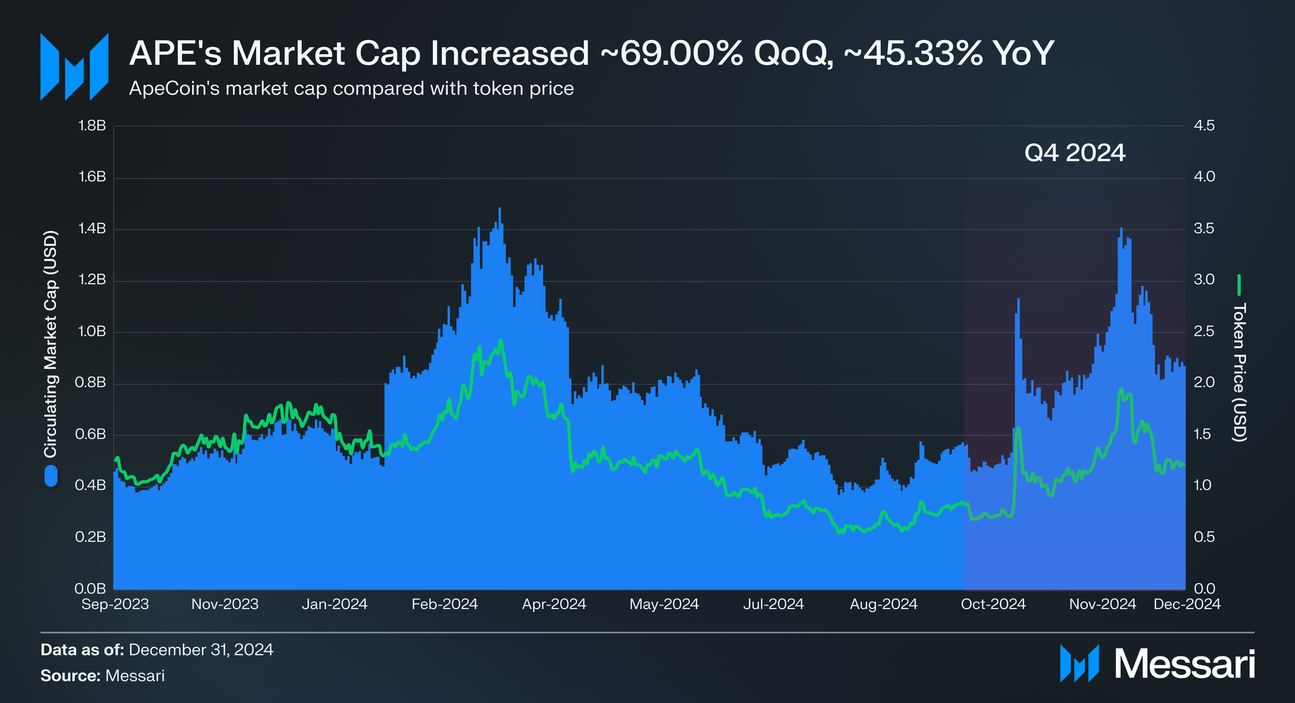
Task: Click the chart title about APE's Market Cap
Action: tap(591, 53)
